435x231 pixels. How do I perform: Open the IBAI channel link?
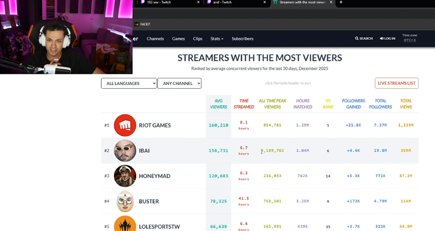coord(144,151)
